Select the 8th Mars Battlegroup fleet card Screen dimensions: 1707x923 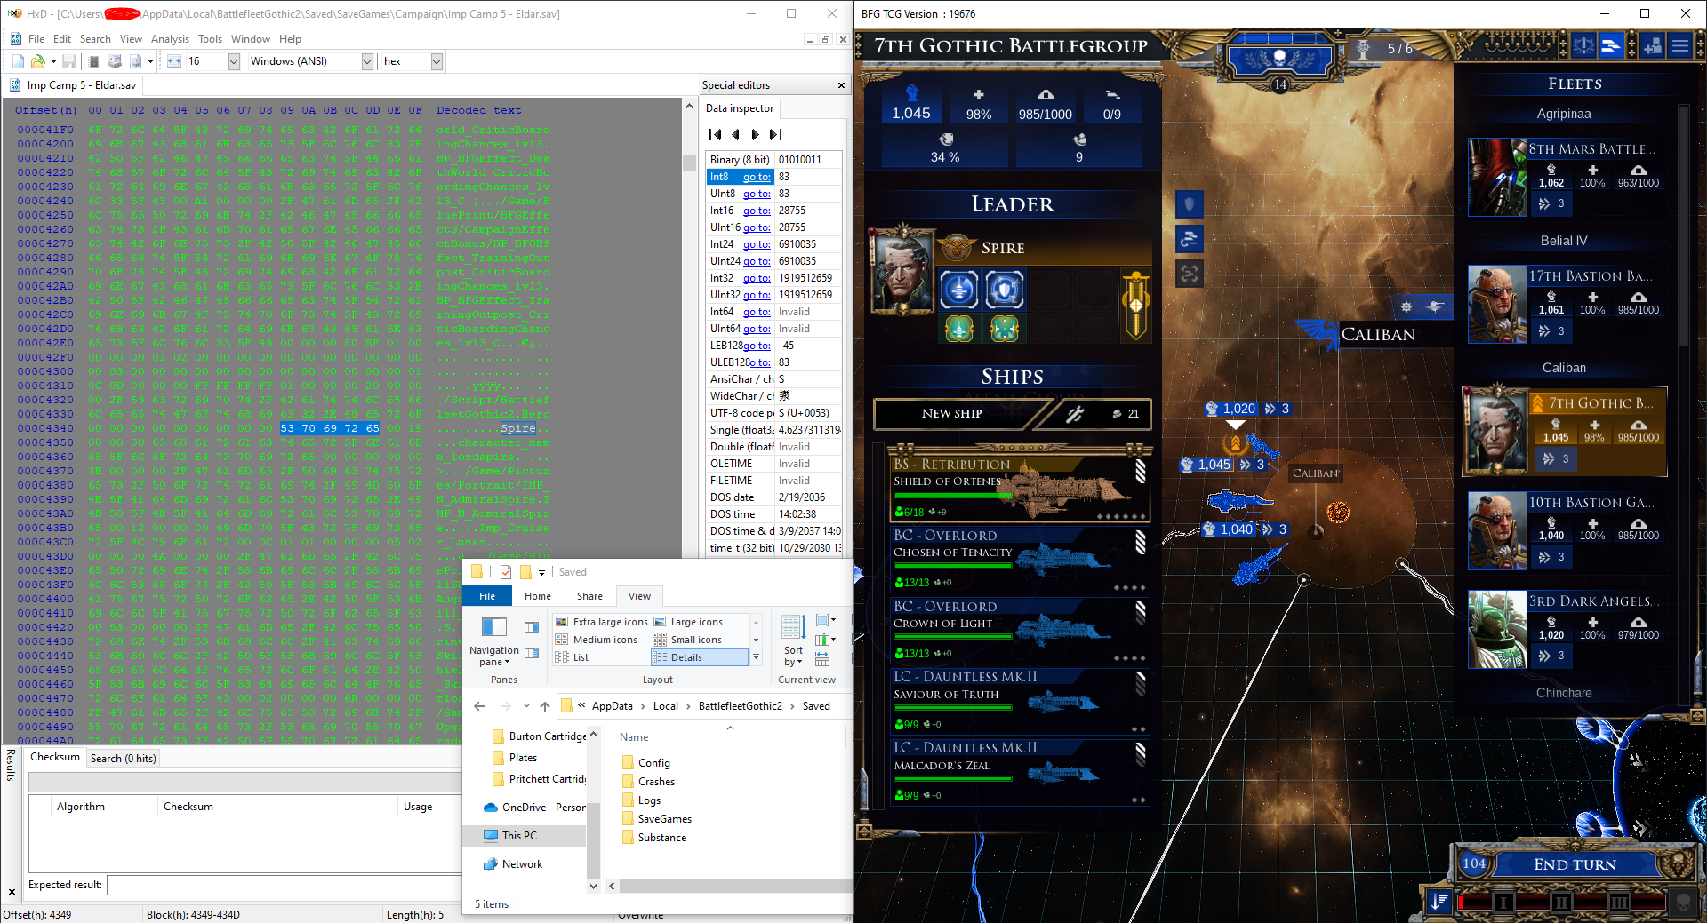[1566, 178]
